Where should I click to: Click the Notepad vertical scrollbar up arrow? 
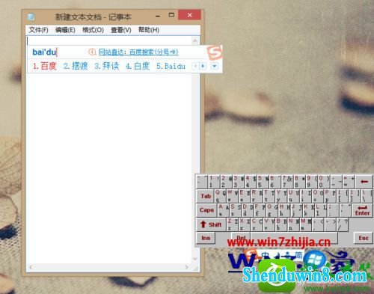click(x=195, y=40)
